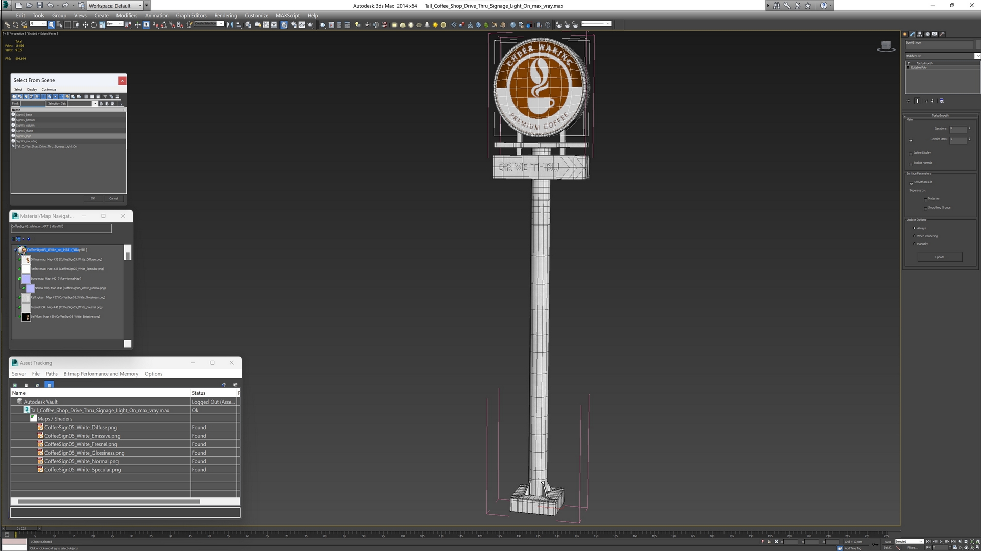Open the Paths menu in Asset Tracking

[x=52, y=374]
